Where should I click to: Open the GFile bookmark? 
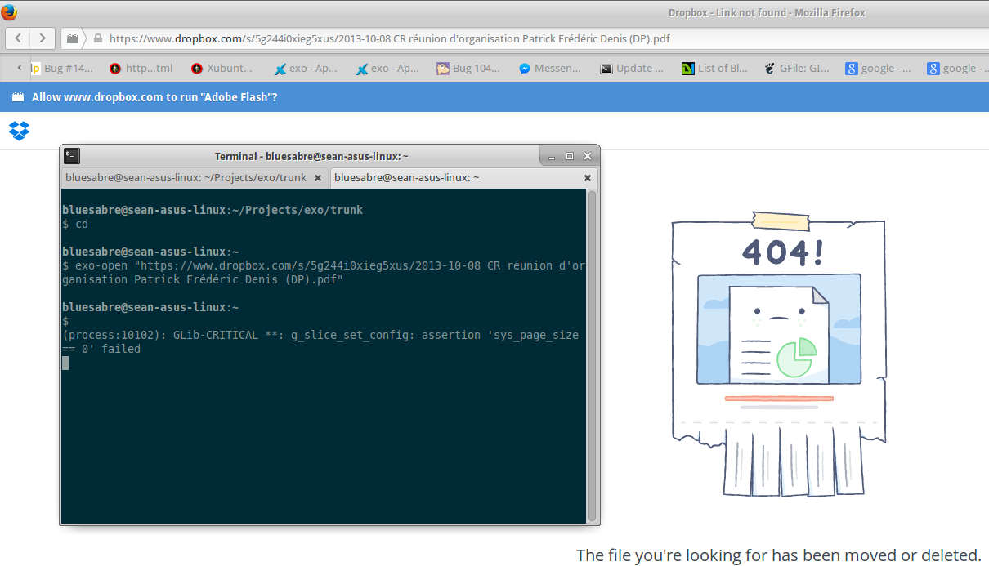[x=797, y=69]
